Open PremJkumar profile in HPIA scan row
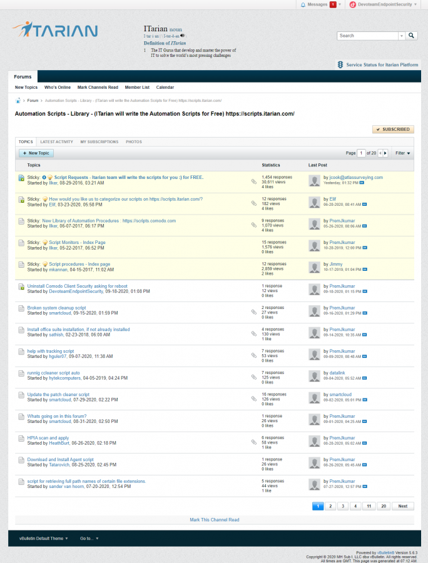 click(342, 438)
